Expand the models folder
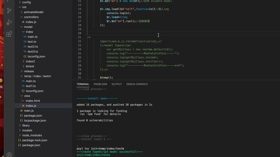This screenshot has height=157, width=280. [27, 130]
